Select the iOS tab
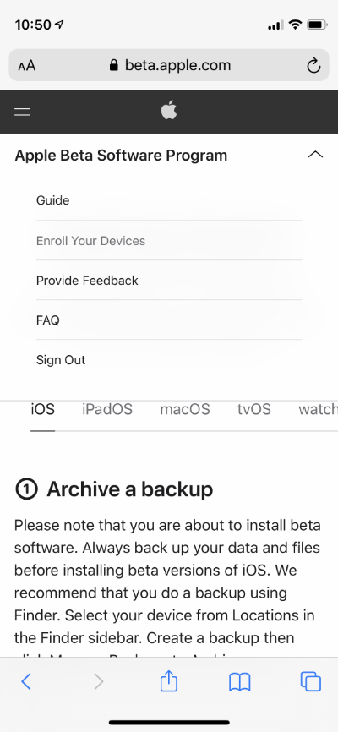338x732 pixels. 43,409
